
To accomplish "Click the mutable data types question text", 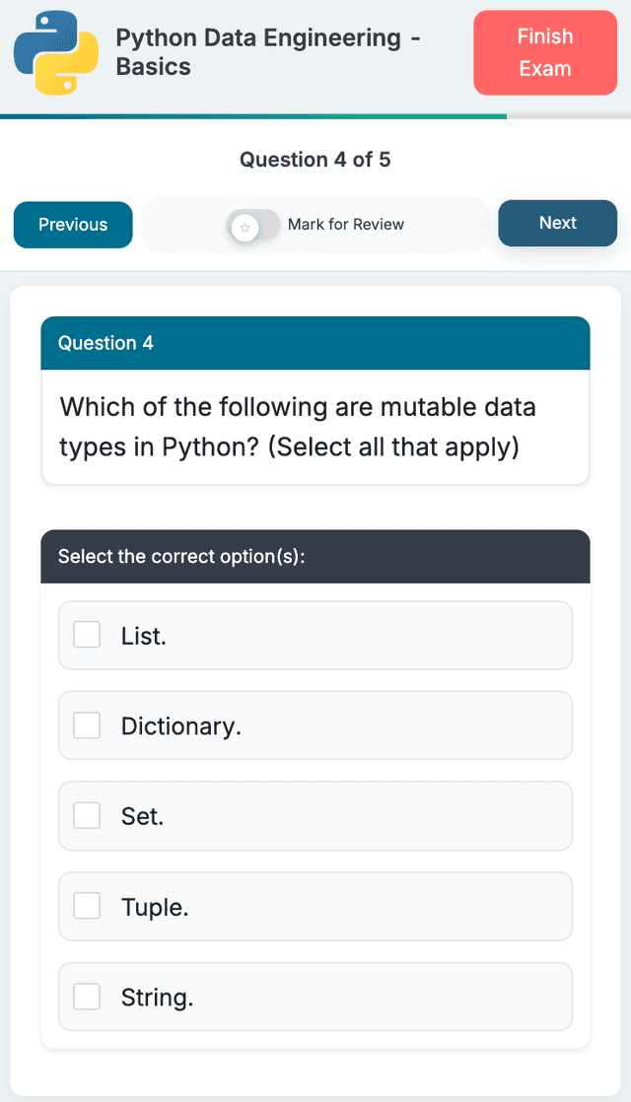I will tap(298, 427).
